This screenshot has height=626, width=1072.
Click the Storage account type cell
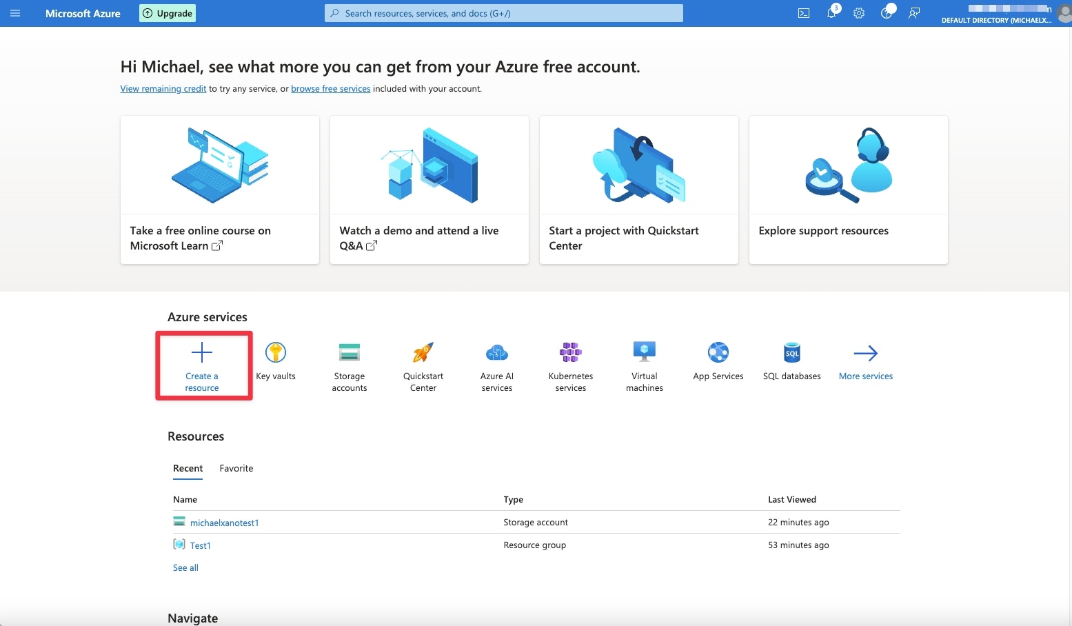tap(536, 523)
